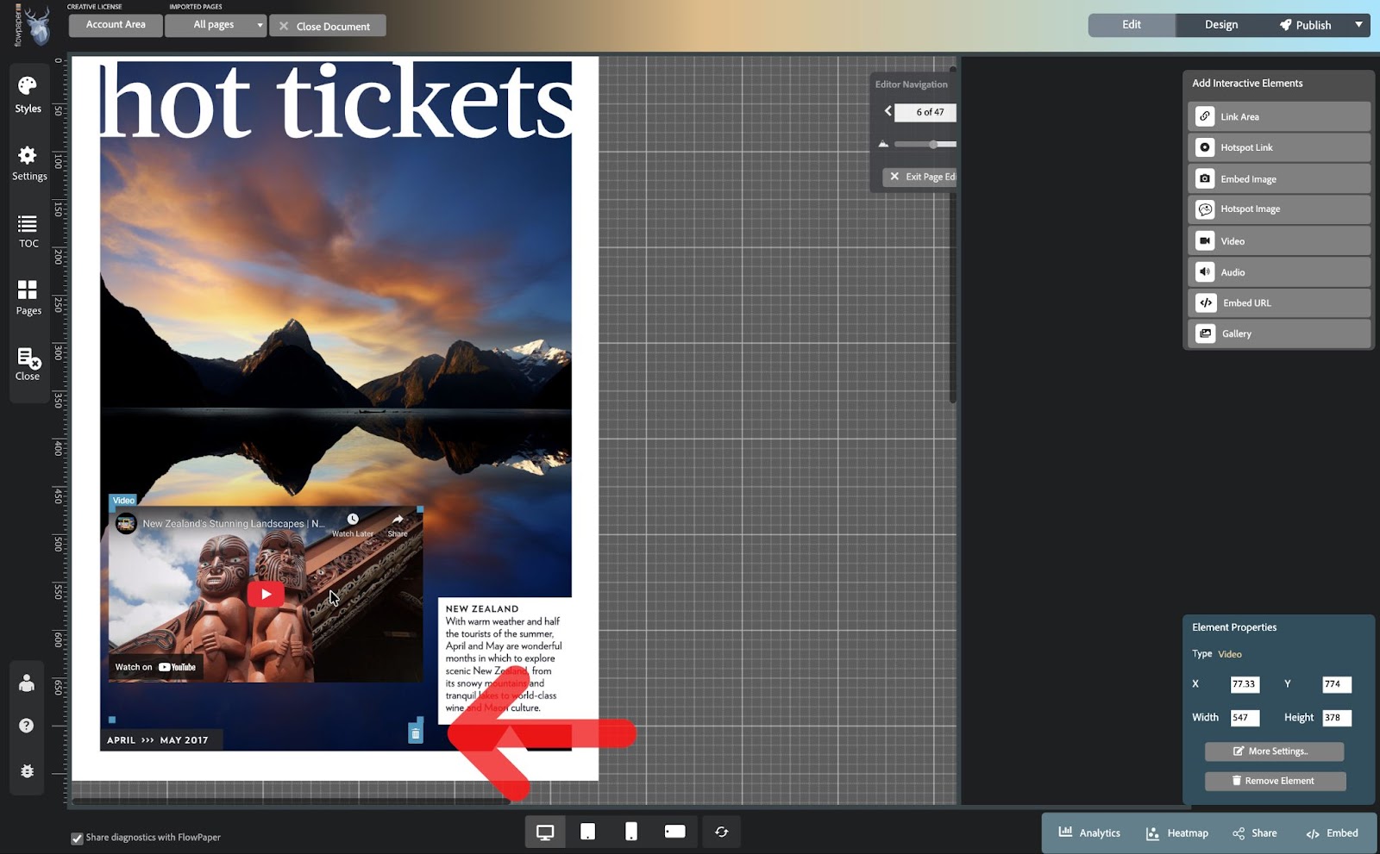The height and width of the screenshot is (854, 1380).
Task: Select the desktop preview toggle
Action: pyautogui.click(x=545, y=832)
